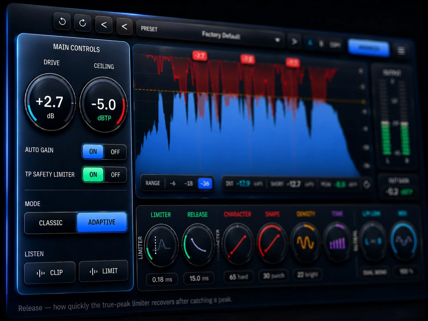Viewport: 428px width, 321px height.
Task: Click the 30 punch shape value field
Action: 273,276
